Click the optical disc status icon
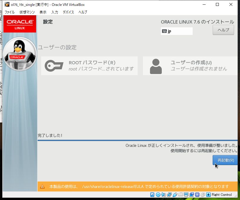 158,194
